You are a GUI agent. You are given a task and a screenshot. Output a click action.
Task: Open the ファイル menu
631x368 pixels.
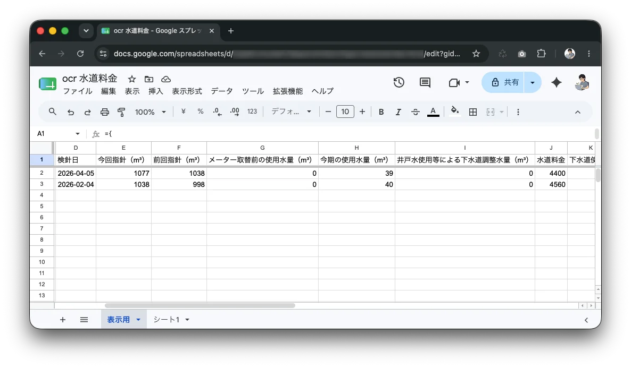(78, 91)
